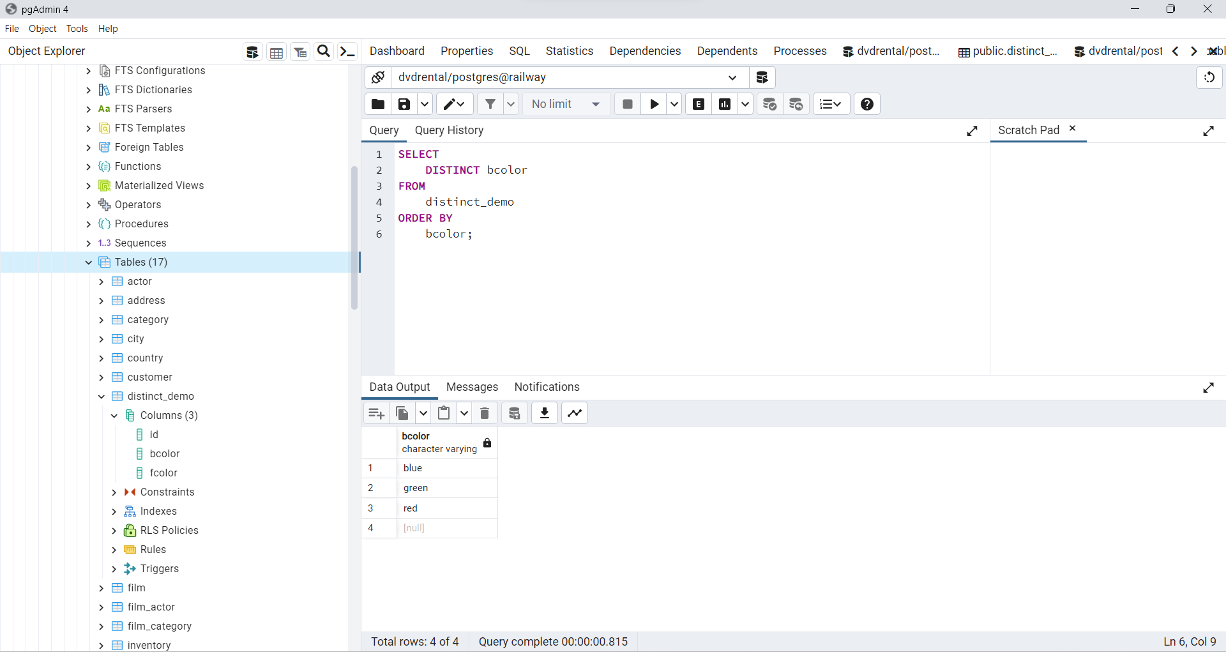
Task: Click the Commit transaction icon
Action: coord(770,104)
